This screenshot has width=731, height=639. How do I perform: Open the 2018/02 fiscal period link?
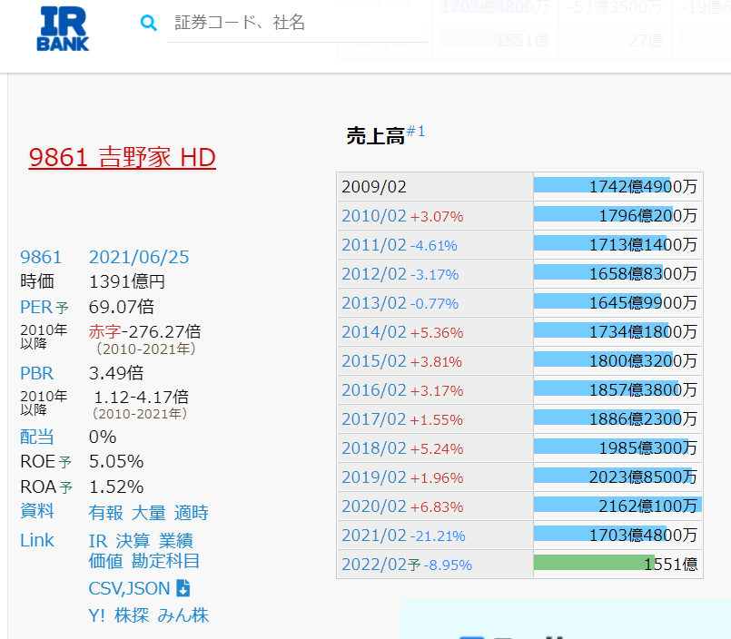pyautogui.click(x=374, y=448)
